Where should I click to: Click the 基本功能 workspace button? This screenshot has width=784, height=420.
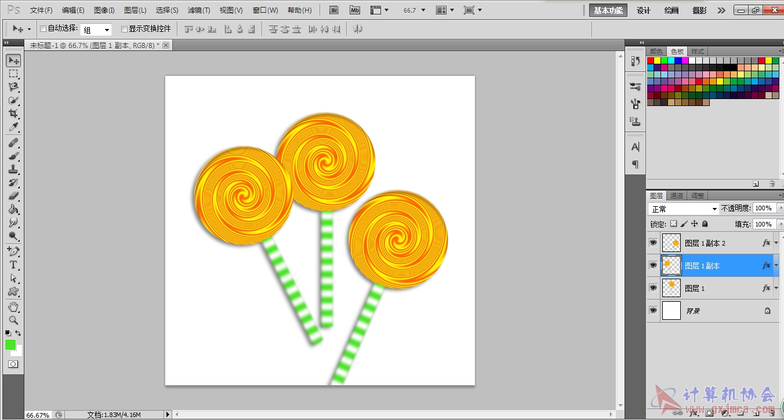pos(608,10)
